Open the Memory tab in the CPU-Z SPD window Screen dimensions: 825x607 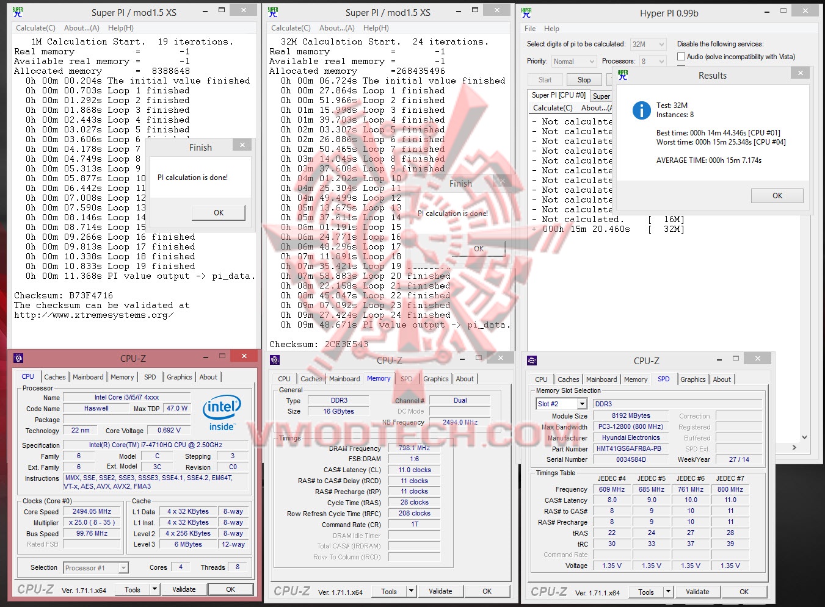pos(636,379)
